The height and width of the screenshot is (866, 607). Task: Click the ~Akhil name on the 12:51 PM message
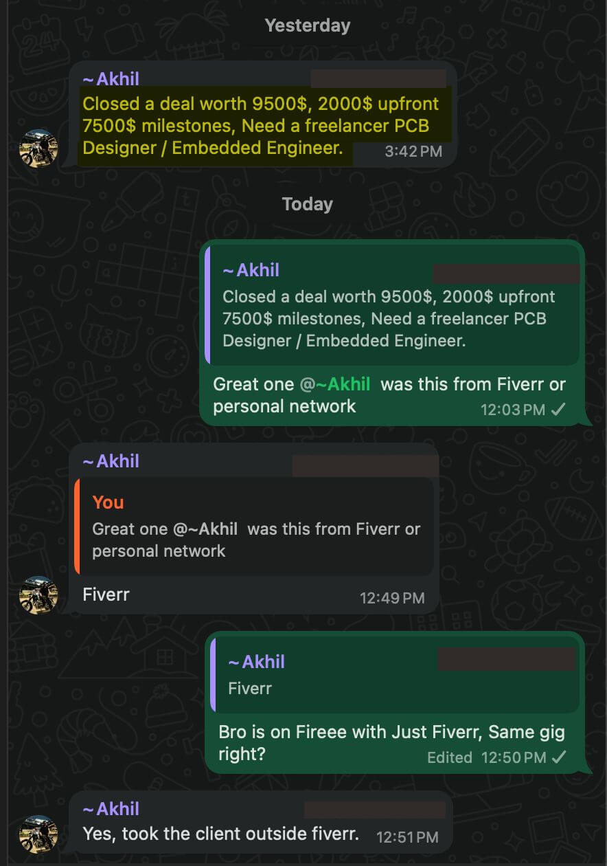(111, 809)
